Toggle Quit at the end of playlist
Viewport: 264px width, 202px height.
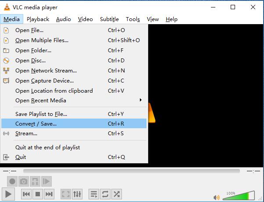click(x=74, y=148)
